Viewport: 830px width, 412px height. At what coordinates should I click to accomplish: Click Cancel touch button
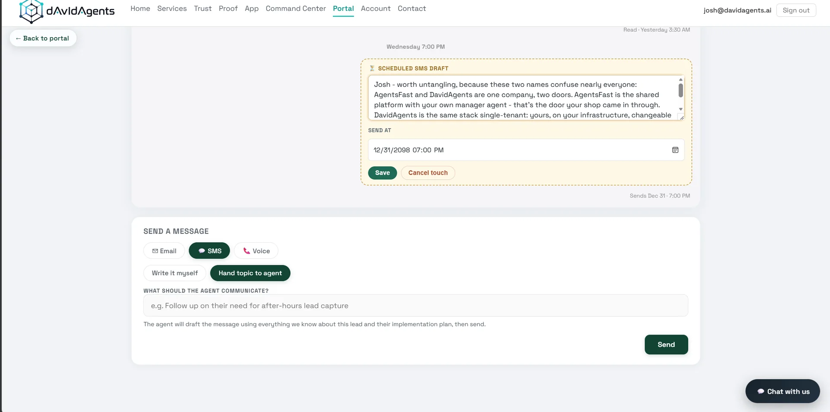(428, 173)
